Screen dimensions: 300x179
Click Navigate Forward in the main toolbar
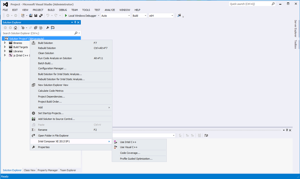coord(16,16)
